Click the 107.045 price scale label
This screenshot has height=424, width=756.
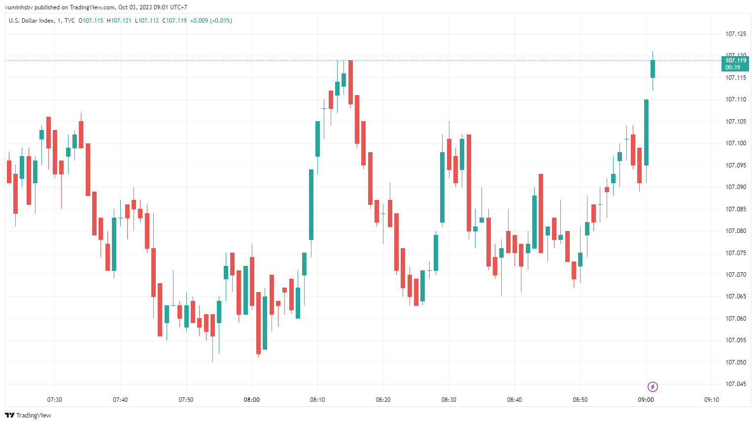coord(735,384)
